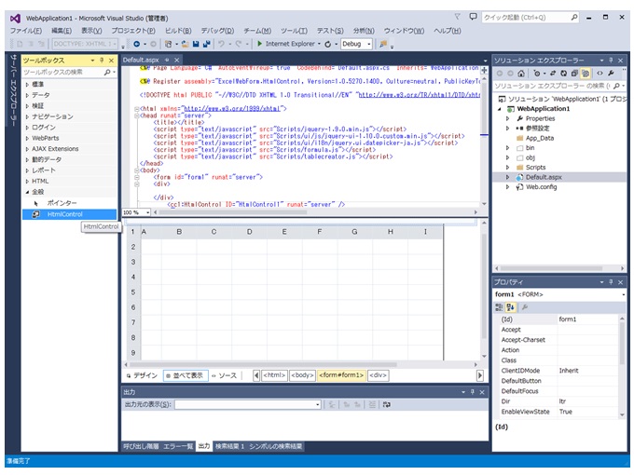
Task: Open the w3.org/1999/xhtml link in code
Action: (x=232, y=109)
